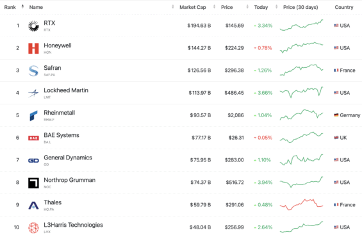This screenshot has height=237, width=362.
Task: Open the Northrop Grumman company link
Action: (69, 180)
